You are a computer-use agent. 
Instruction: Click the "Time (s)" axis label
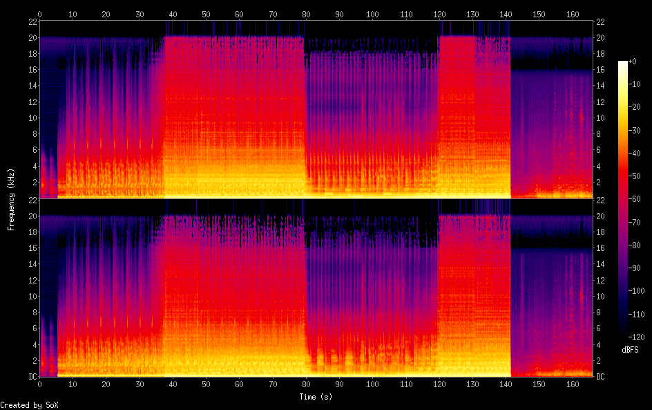click(x=316, y=397)
